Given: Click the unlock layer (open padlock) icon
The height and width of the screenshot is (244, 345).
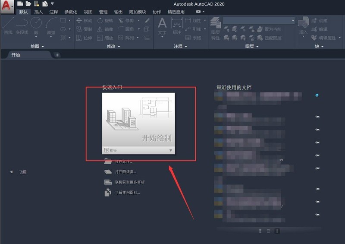Looking at the screenshot, I should point(251,38).
